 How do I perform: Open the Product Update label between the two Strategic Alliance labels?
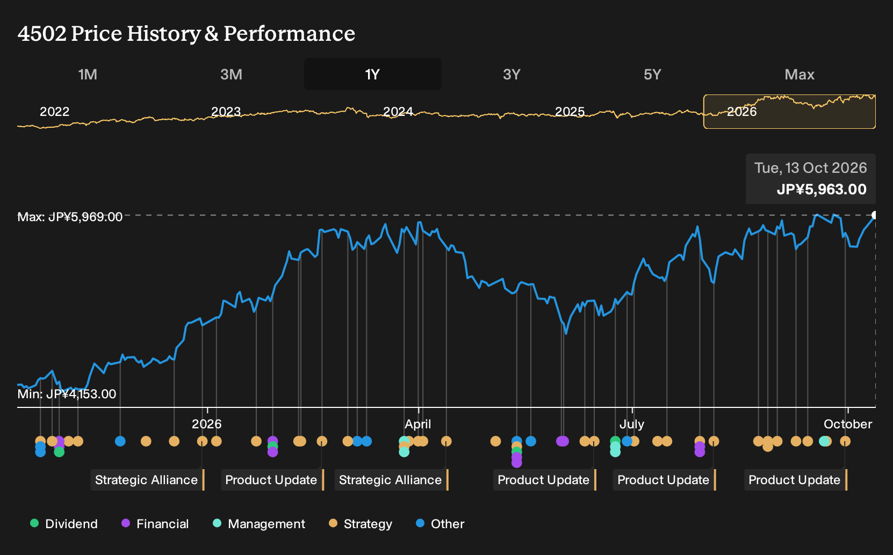(x=272, y=480)
